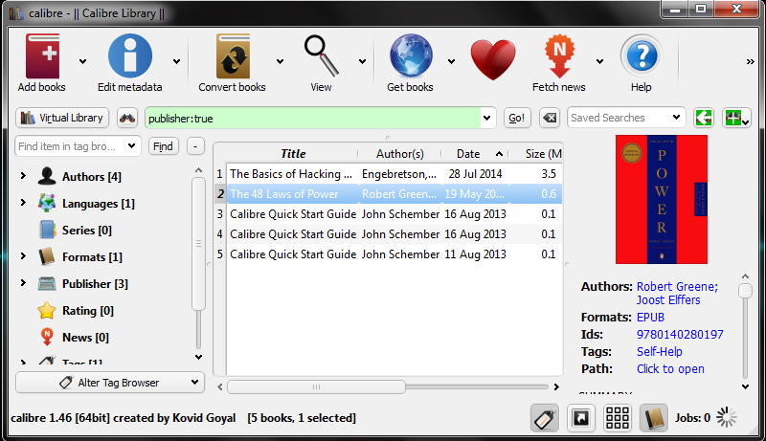766x441 pixels.
Task: Toggle Cover Browser icon in status bar
Action: click(x=581, y=418)
